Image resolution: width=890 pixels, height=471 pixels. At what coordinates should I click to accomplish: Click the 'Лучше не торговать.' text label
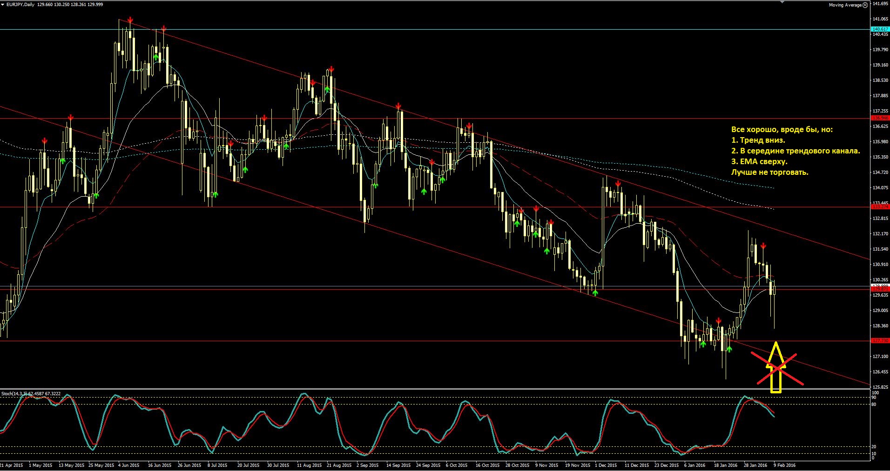[x=769, y=172]
